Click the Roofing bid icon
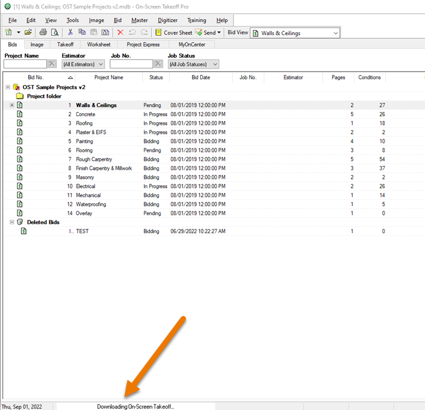 (x=20, y=123)
